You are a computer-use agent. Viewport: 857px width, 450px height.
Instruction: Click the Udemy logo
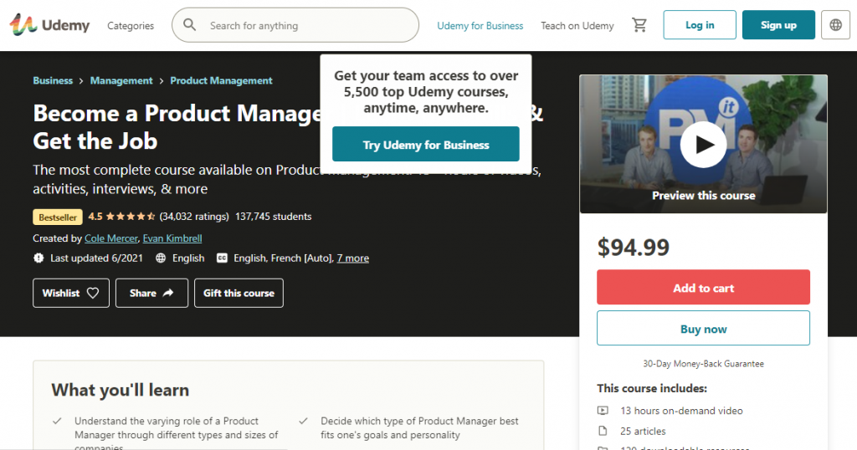[49, 25]
